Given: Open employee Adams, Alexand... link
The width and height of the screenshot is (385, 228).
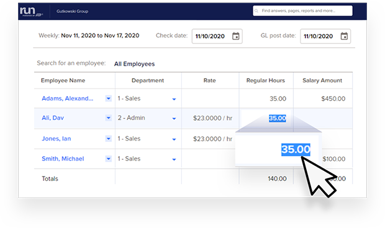Looking at the screenshot, I should [x=67, y=99].
